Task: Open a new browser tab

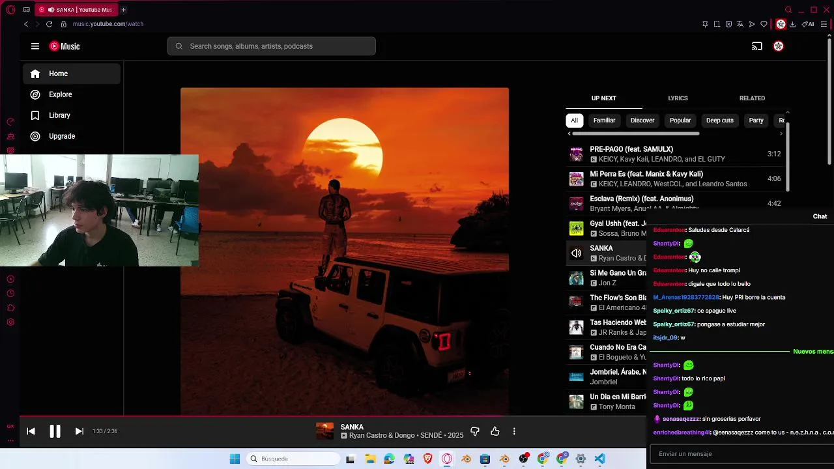Action: click(x=123, y=10)
